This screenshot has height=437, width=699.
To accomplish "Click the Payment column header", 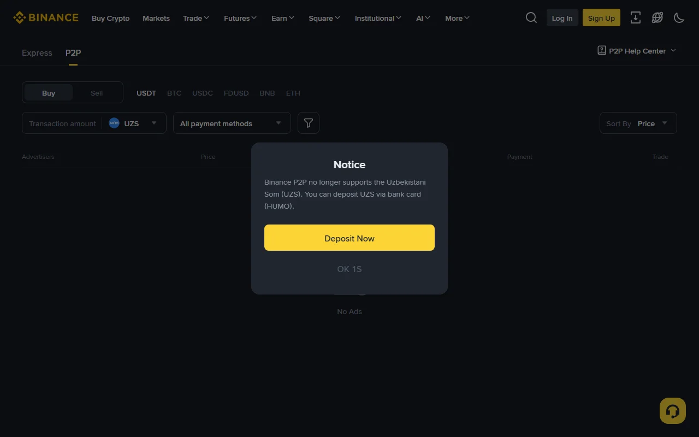I will pyautogui.click(x=519, y=157).
